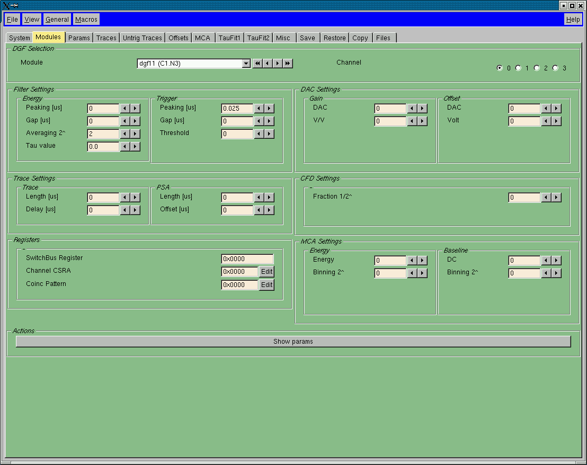Image resolution: width=587 pixels, height=465 pixels.
Task: Click Edit button for Coinc Pattern
Action: (x=266, y=285)
